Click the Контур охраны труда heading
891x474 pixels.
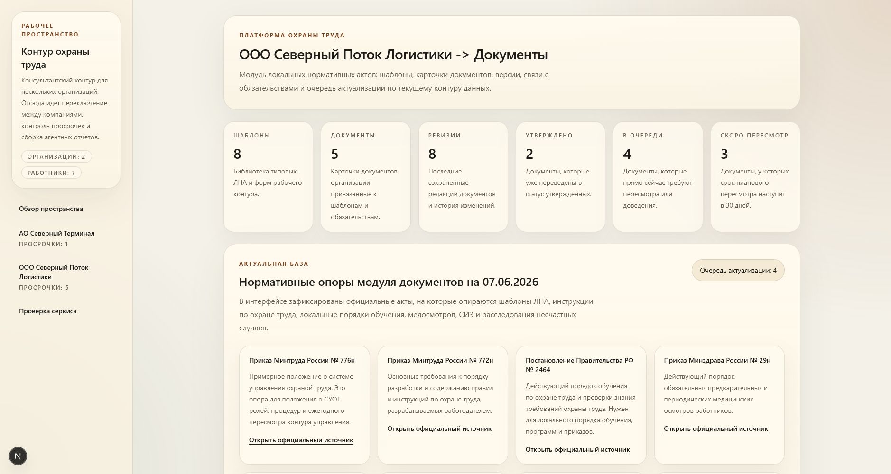click(55, 58)
